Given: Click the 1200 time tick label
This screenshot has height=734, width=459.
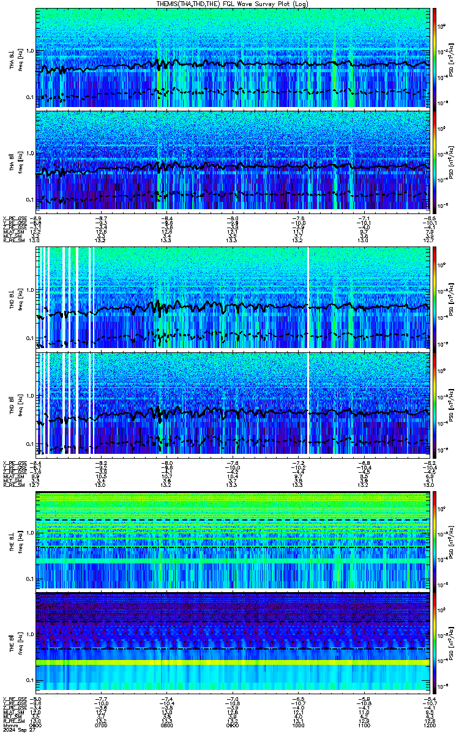Looking at the screenshot, I should [428, 724].
